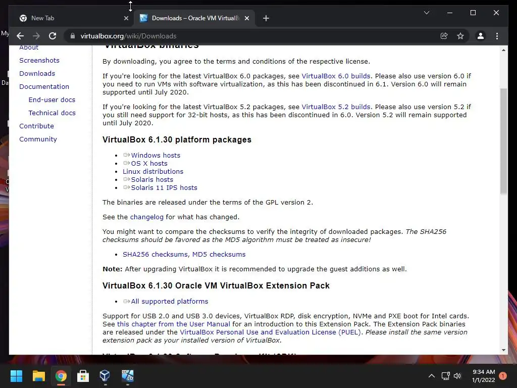Screen dimensions: 517x388
Task: Go to Downloads in the sidebar
Action: (x=37, y=74)
